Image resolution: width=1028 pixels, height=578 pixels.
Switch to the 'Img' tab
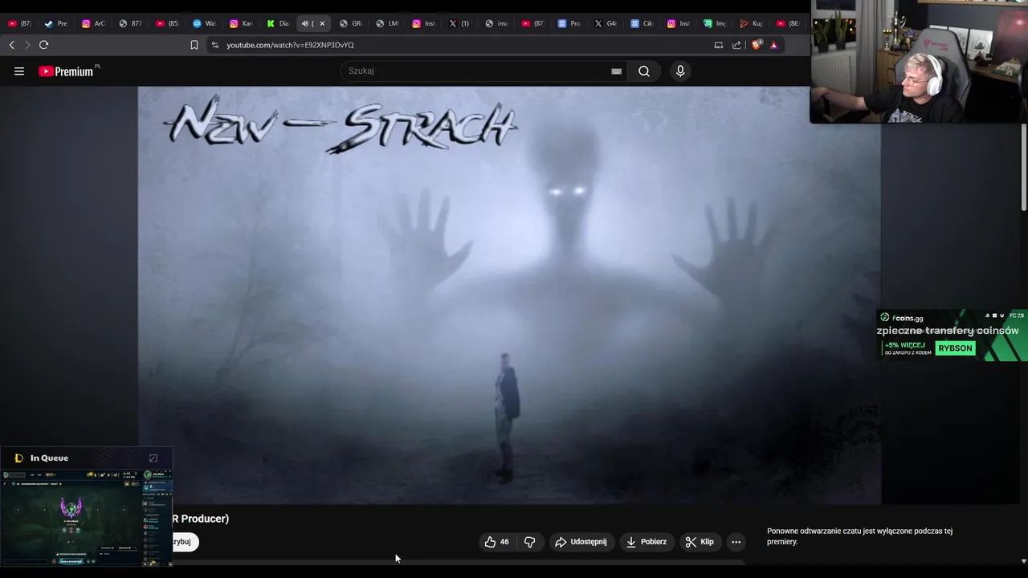(715, 23)
